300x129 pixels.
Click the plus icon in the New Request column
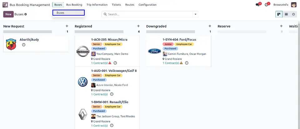(x=67, y=26)
